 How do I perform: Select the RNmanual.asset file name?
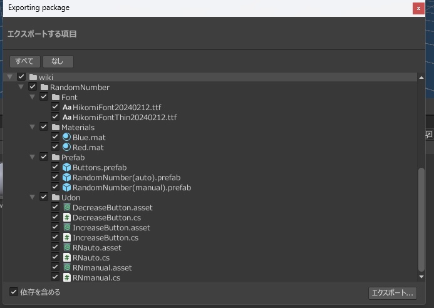tap(102, 267)
